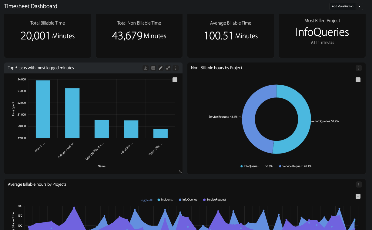Switch Top 5 tasks chart to table view
Viewport: 372px width, 230px height.
click(x=153, y=68)
